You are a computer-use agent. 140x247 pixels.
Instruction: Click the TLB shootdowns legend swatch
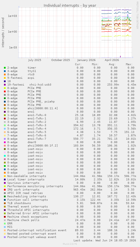(x=5, y=203)
